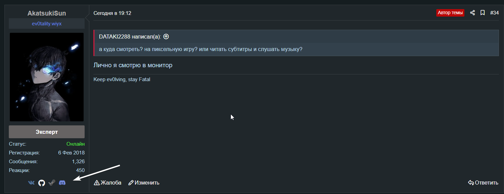The height and width of the screenshot is (194, 504).
Task: Click the pencil icon beside Изменить
Action: [131, 183]
